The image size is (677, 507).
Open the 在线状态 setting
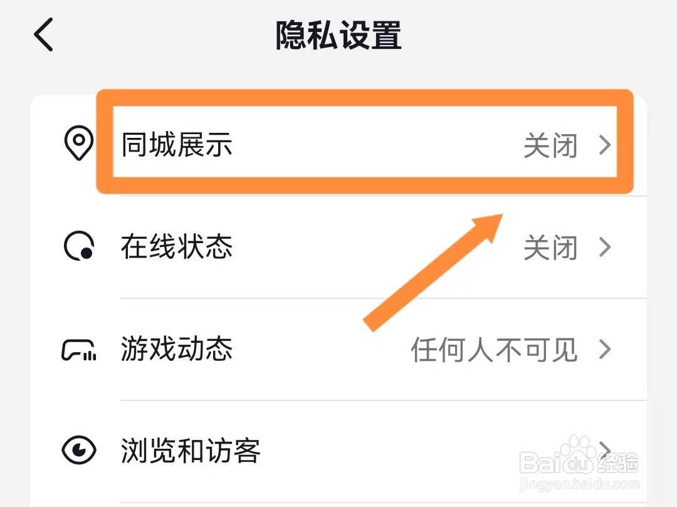177,247
